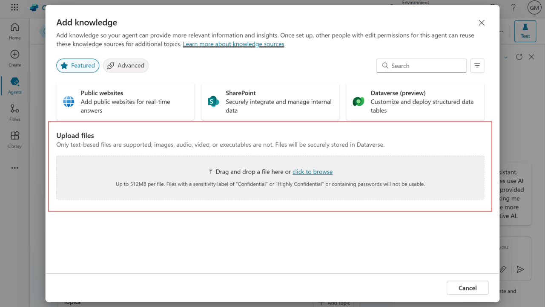
Task: Click the "Upload files" heading text
Action: pos(75,136)
